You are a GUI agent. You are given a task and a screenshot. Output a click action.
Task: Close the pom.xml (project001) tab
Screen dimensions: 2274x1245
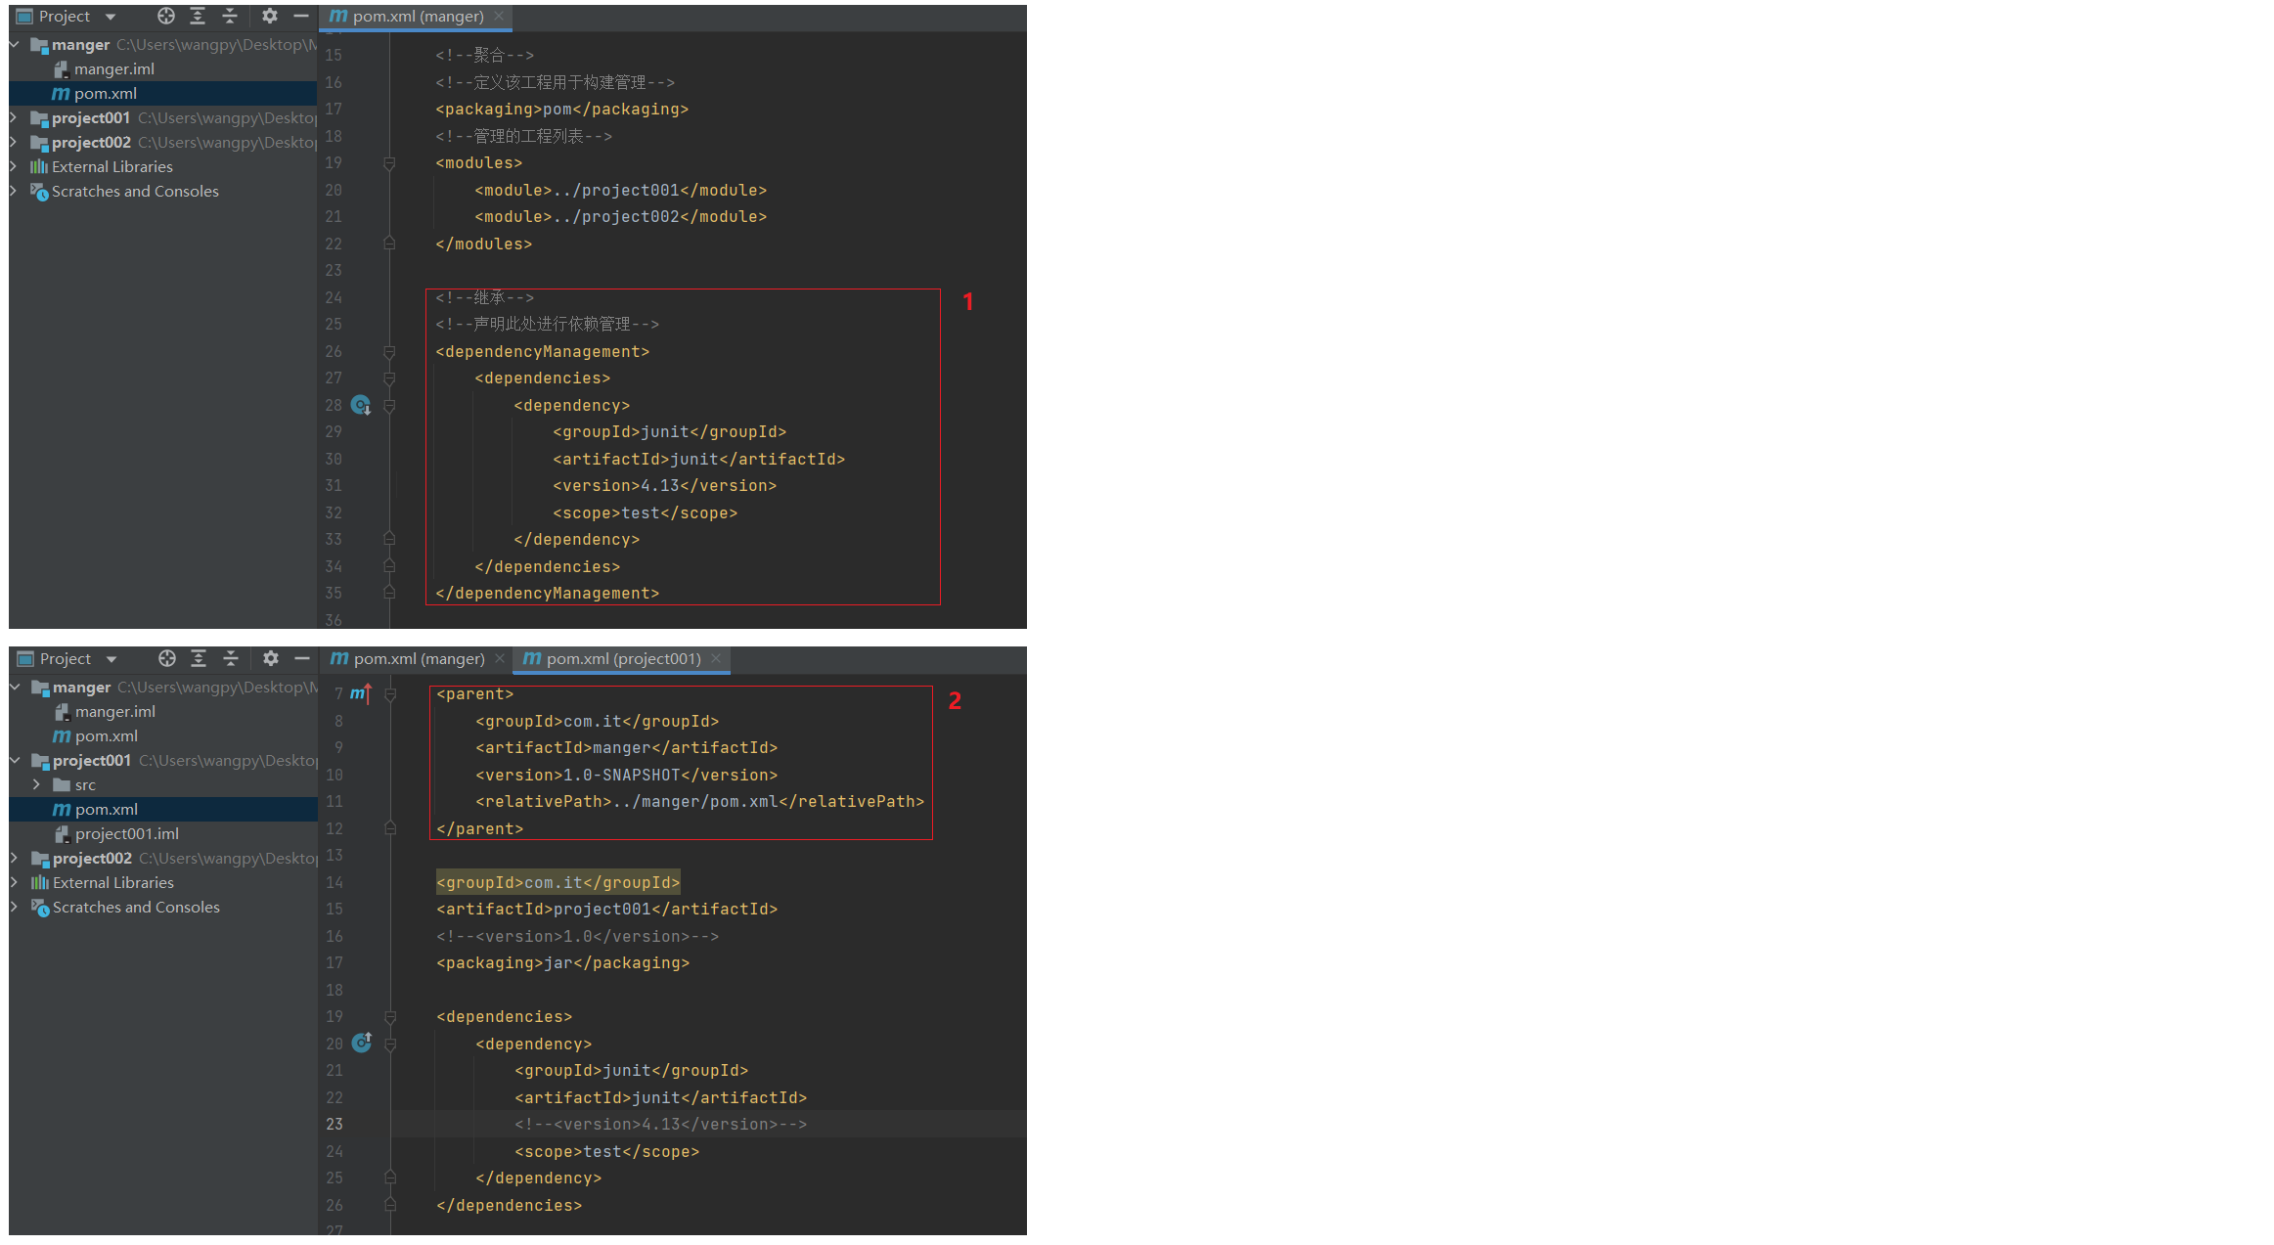click(716, 659)
